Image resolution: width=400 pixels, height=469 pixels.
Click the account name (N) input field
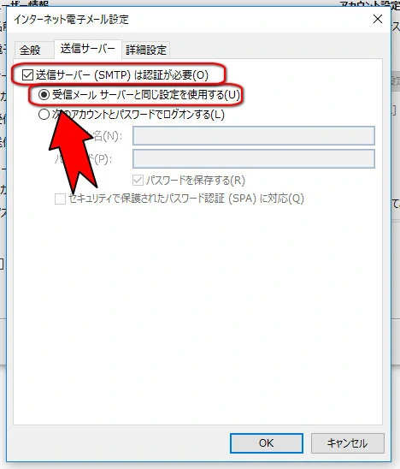point(254,136)
